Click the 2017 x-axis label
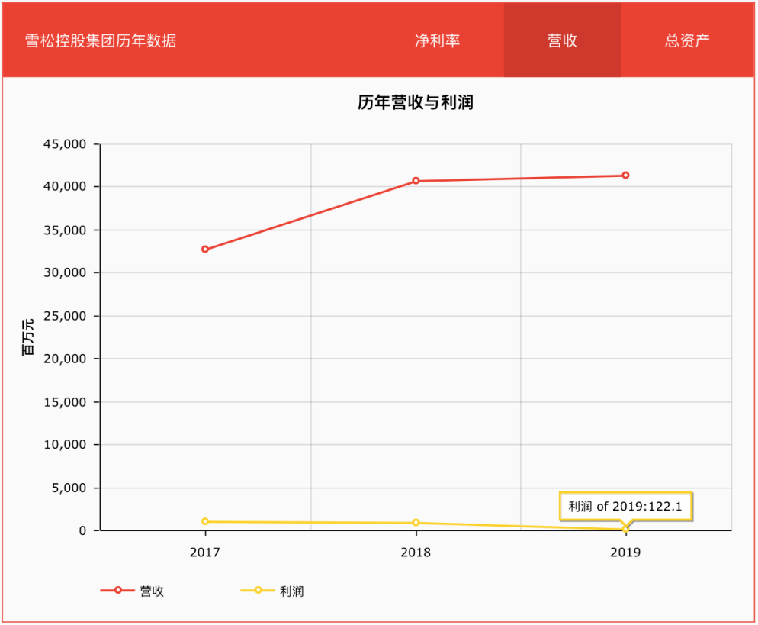 click(205, 553)
